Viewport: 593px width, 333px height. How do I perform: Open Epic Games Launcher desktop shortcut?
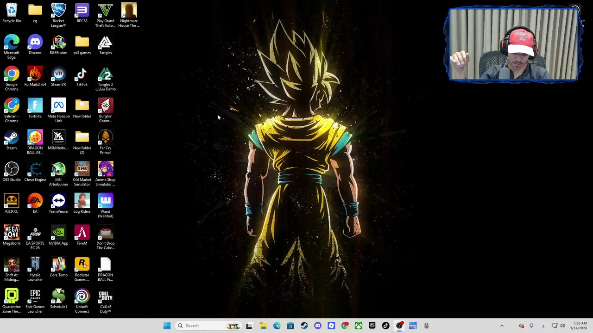[x=35, y=301]
